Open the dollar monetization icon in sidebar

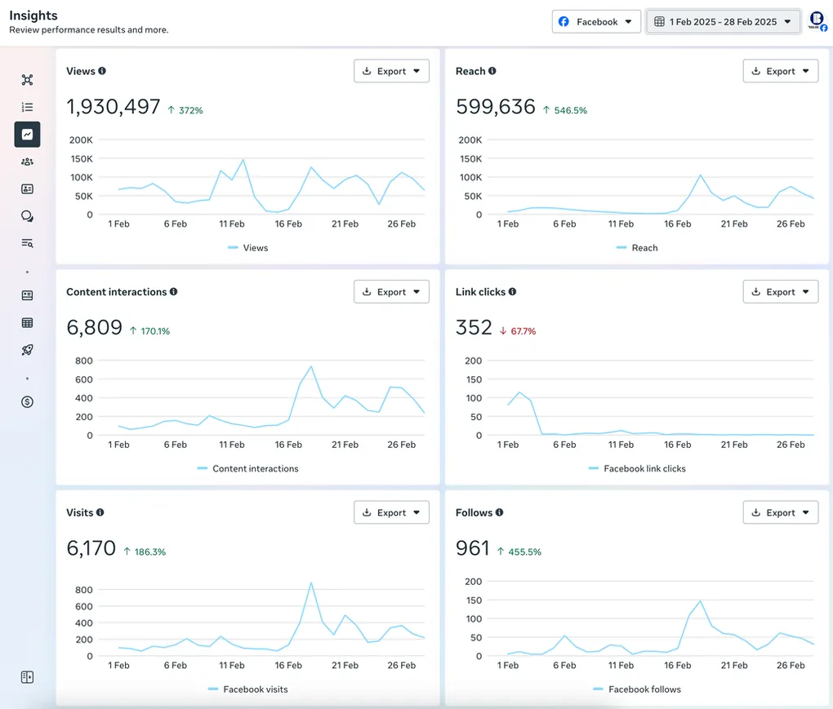tap(27, 401)
